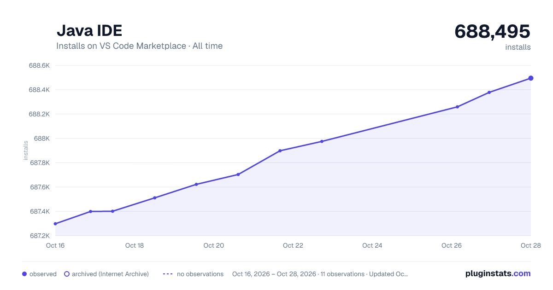Toggle the 'no observations' legend label

coord(200,274)
